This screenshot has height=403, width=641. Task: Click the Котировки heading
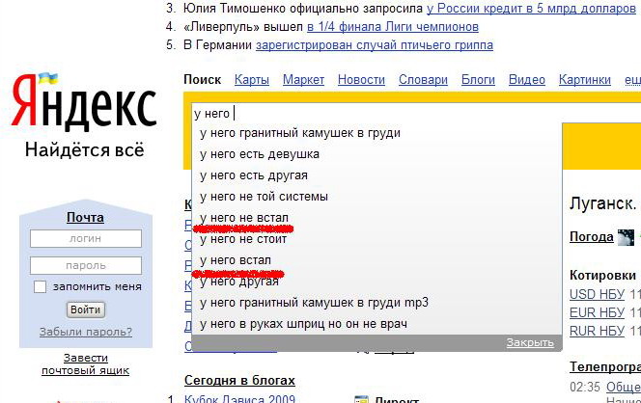603,275
